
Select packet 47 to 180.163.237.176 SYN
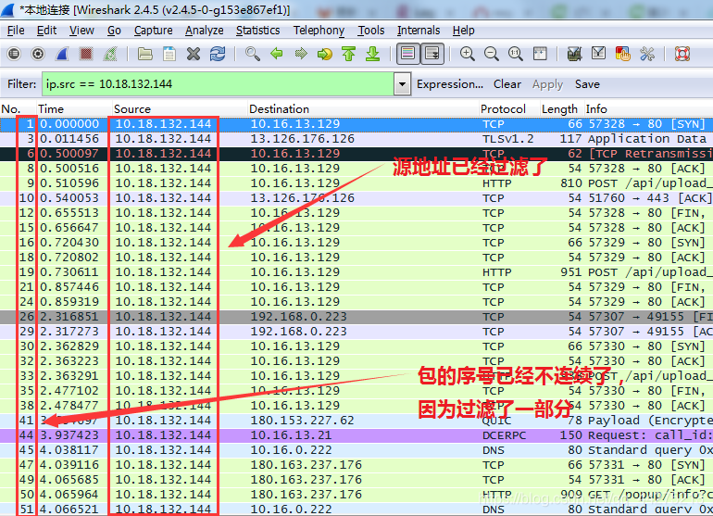pyautogui.click(x=356, y=465)
